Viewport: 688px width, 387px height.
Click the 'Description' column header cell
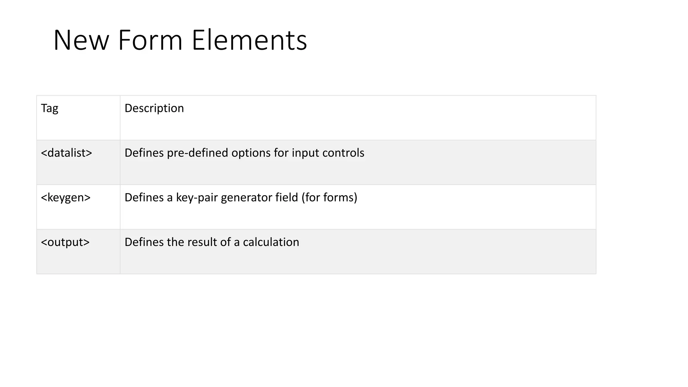tap(154, 108)
